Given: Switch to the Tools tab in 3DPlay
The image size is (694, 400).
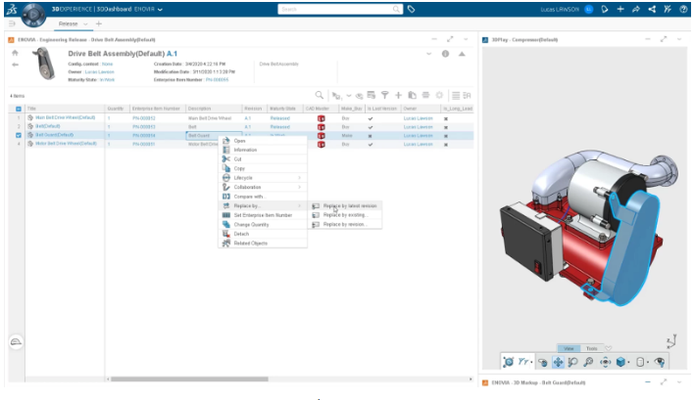Looking at the screenshot, I should click(591, 348).
